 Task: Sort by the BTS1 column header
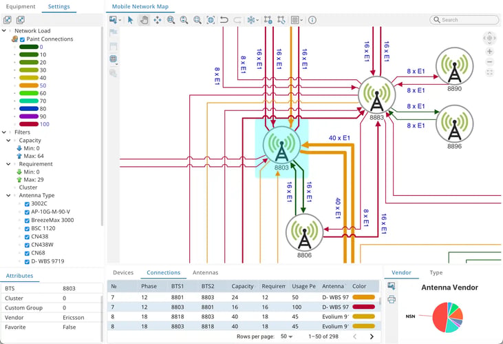click(178, 286)
